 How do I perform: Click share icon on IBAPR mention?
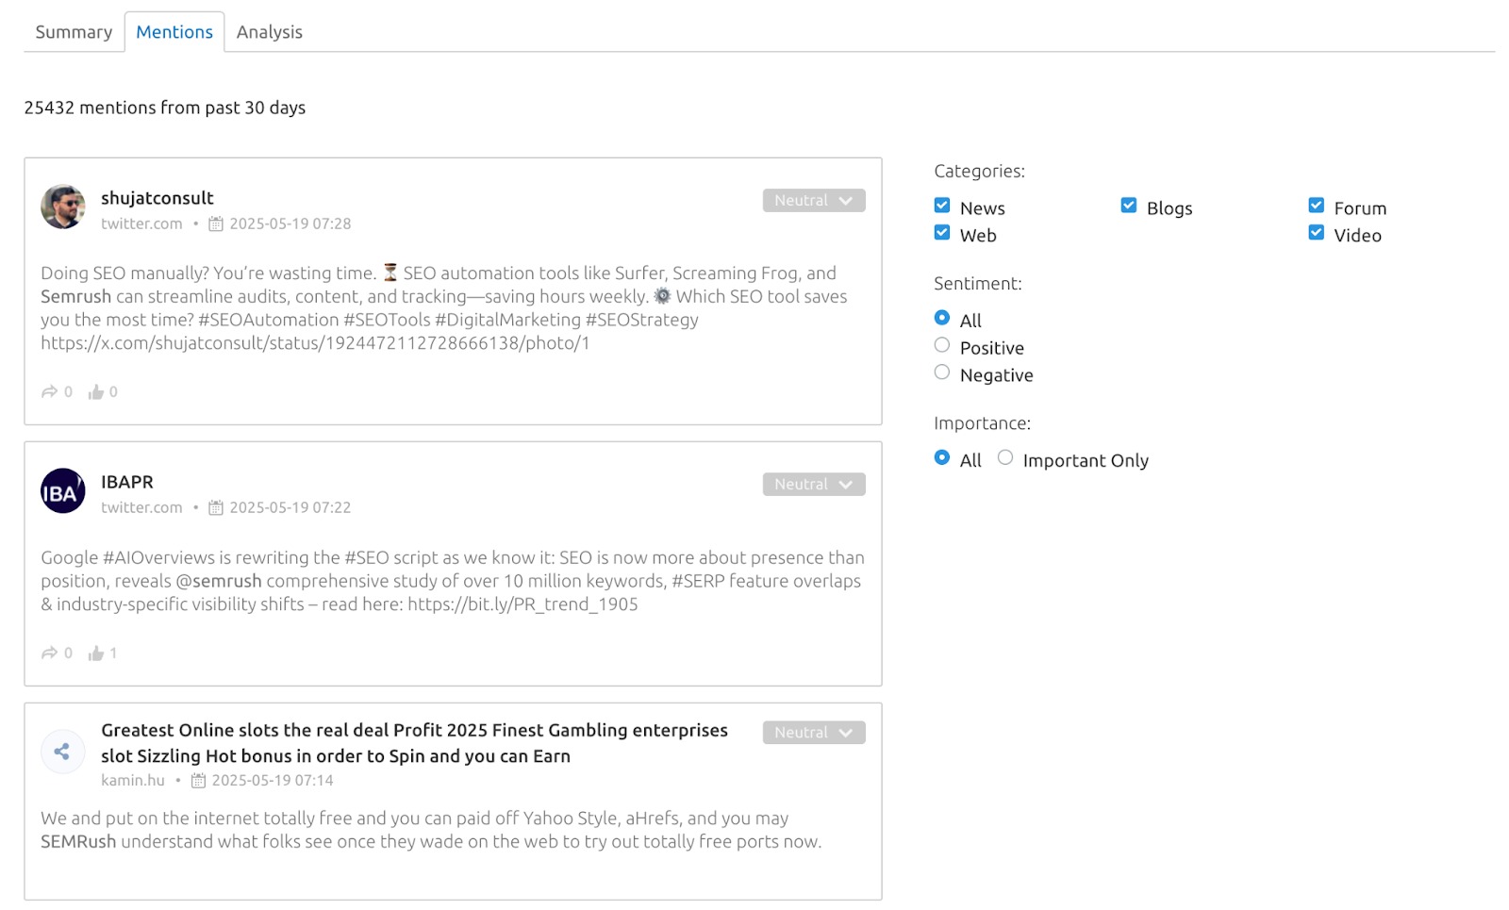click(x=49, y=654)
